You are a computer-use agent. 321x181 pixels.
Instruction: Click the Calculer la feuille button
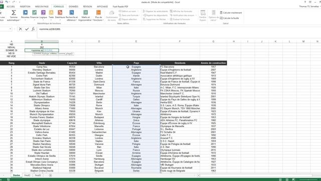[x=229, y=18]
